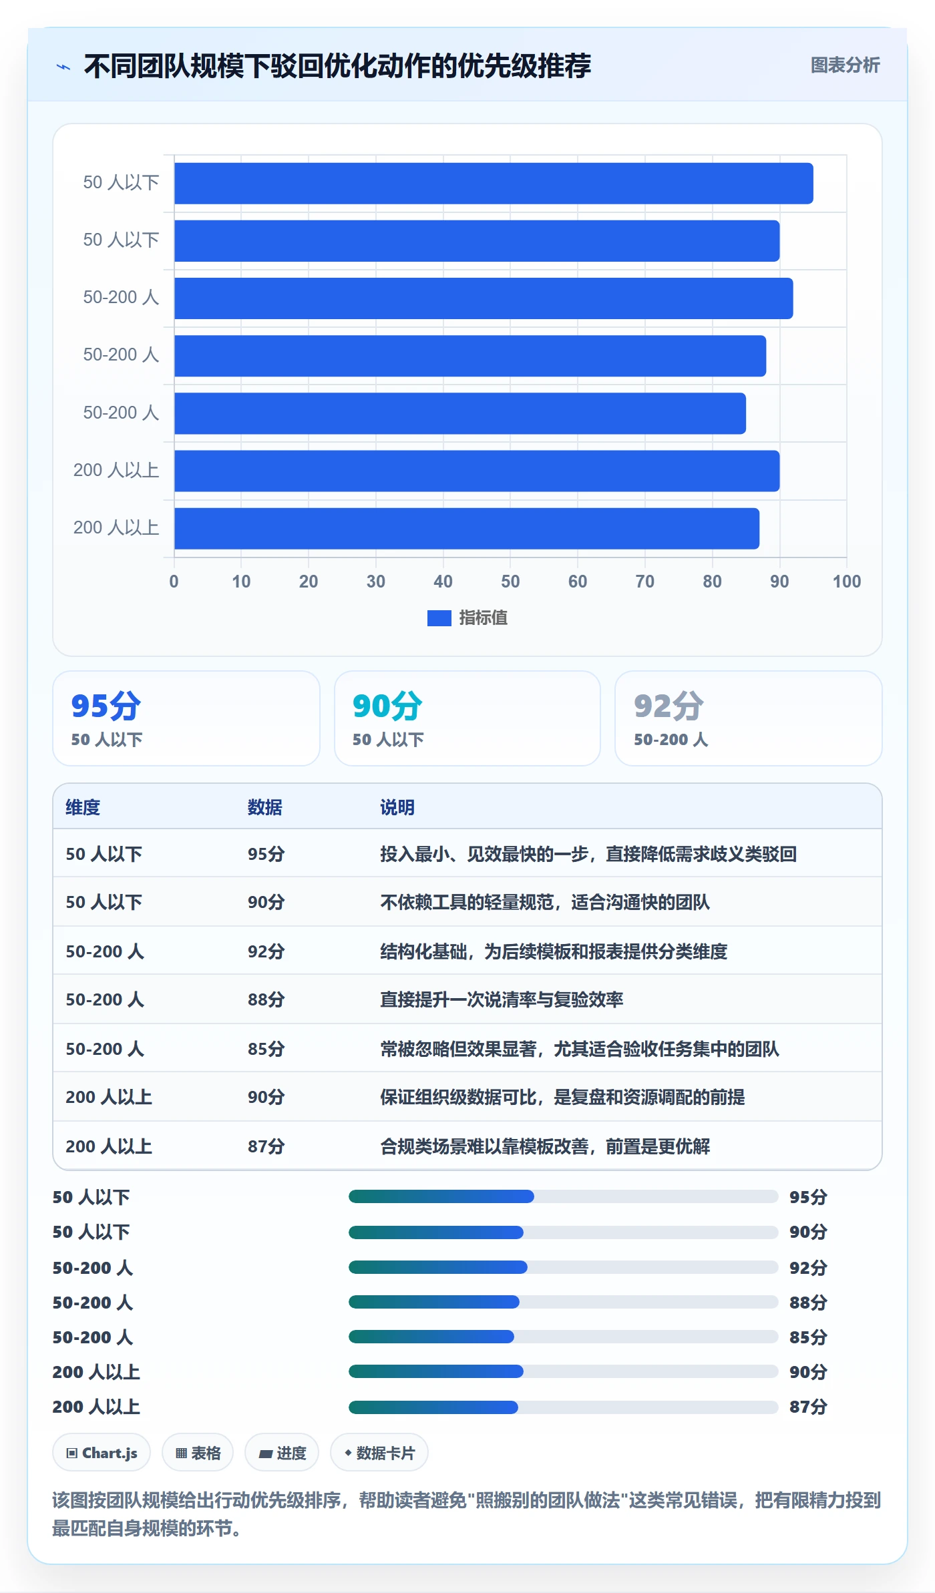Click the last 200 人以上 chart bar reaching 87

tap(467, 528)
